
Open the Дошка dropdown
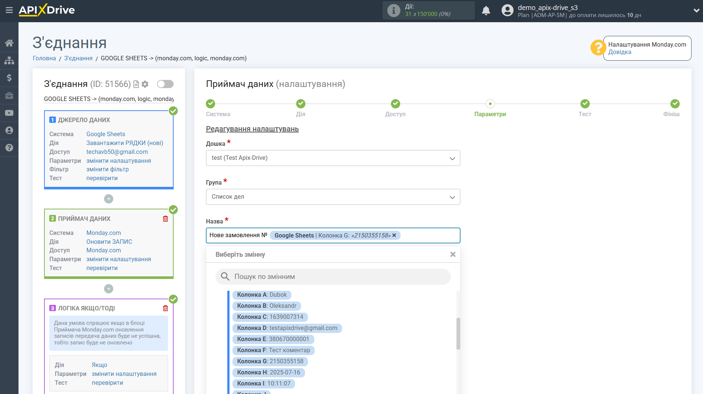[x=333, y=158]
